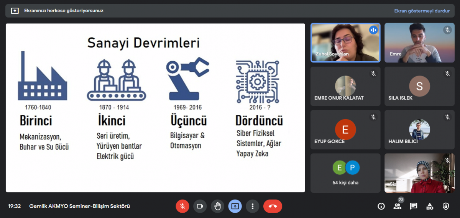Click your own self-view video tile
The height and width of the screenshot is (218, 460).
point(419,173)
